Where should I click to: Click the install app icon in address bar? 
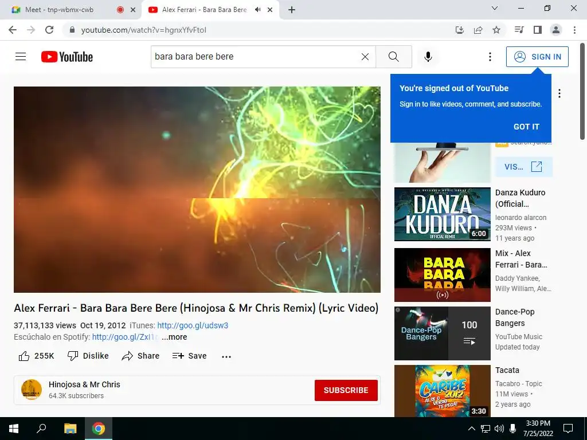(x=459, y=30)
